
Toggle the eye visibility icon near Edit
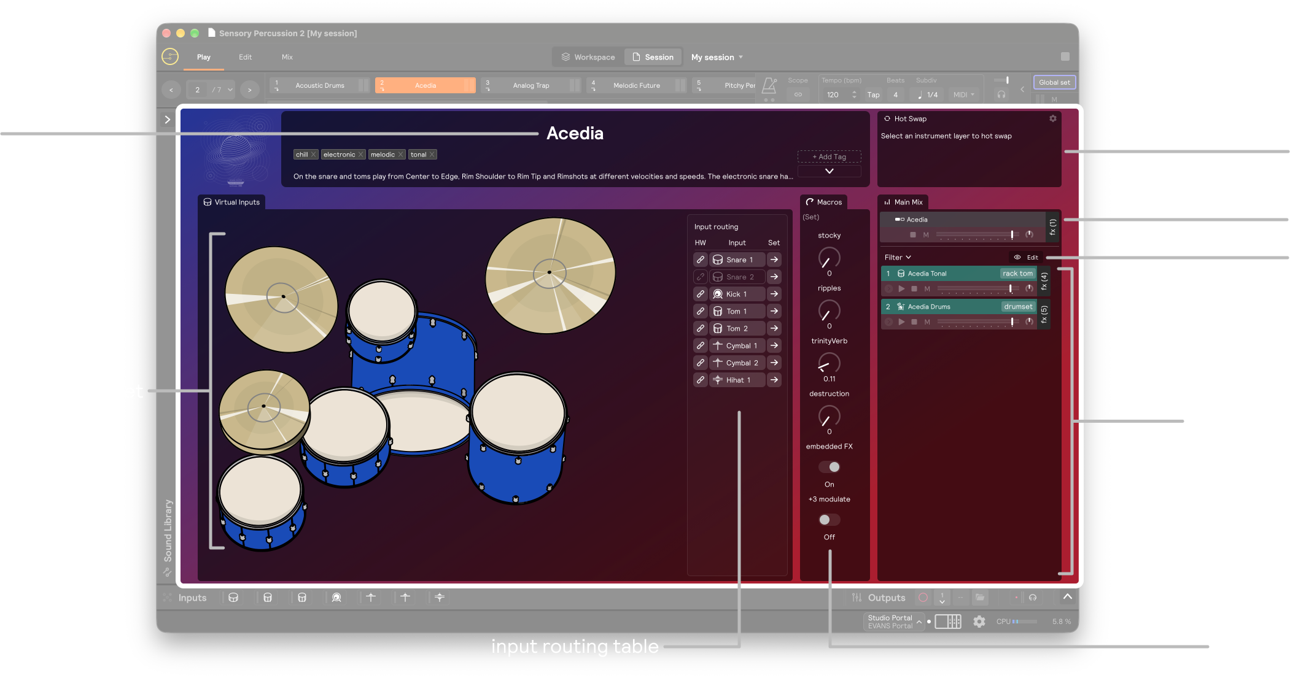point(1017,257)
